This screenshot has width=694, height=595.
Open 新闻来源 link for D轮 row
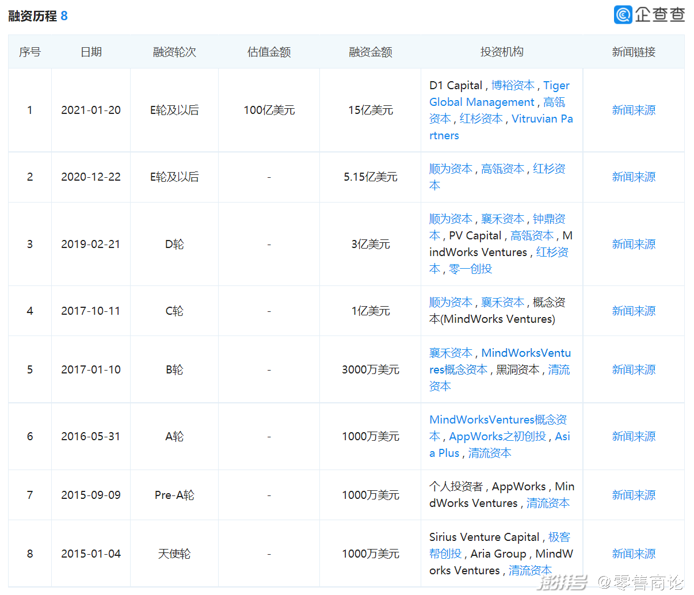tap(634, 244)
